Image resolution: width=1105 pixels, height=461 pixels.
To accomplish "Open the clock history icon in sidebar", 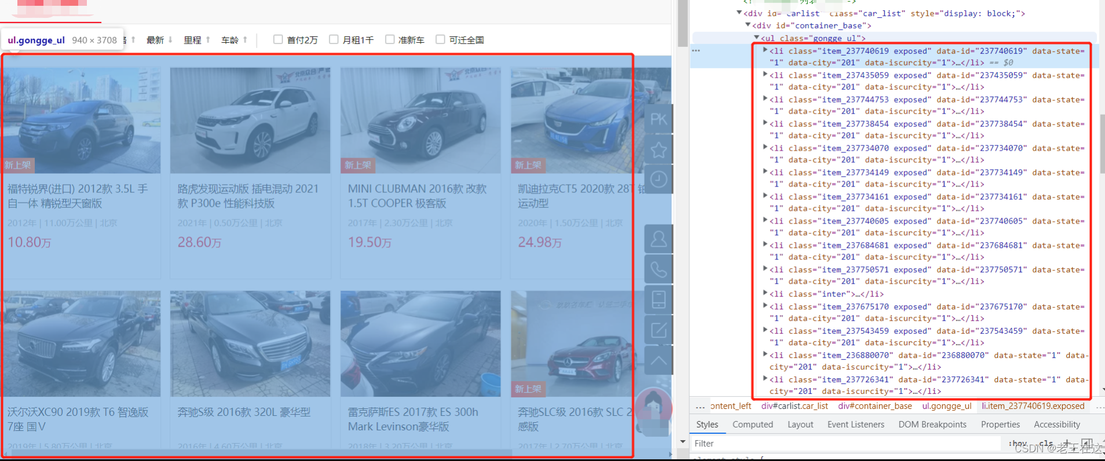I will click(x=658, y=180).
